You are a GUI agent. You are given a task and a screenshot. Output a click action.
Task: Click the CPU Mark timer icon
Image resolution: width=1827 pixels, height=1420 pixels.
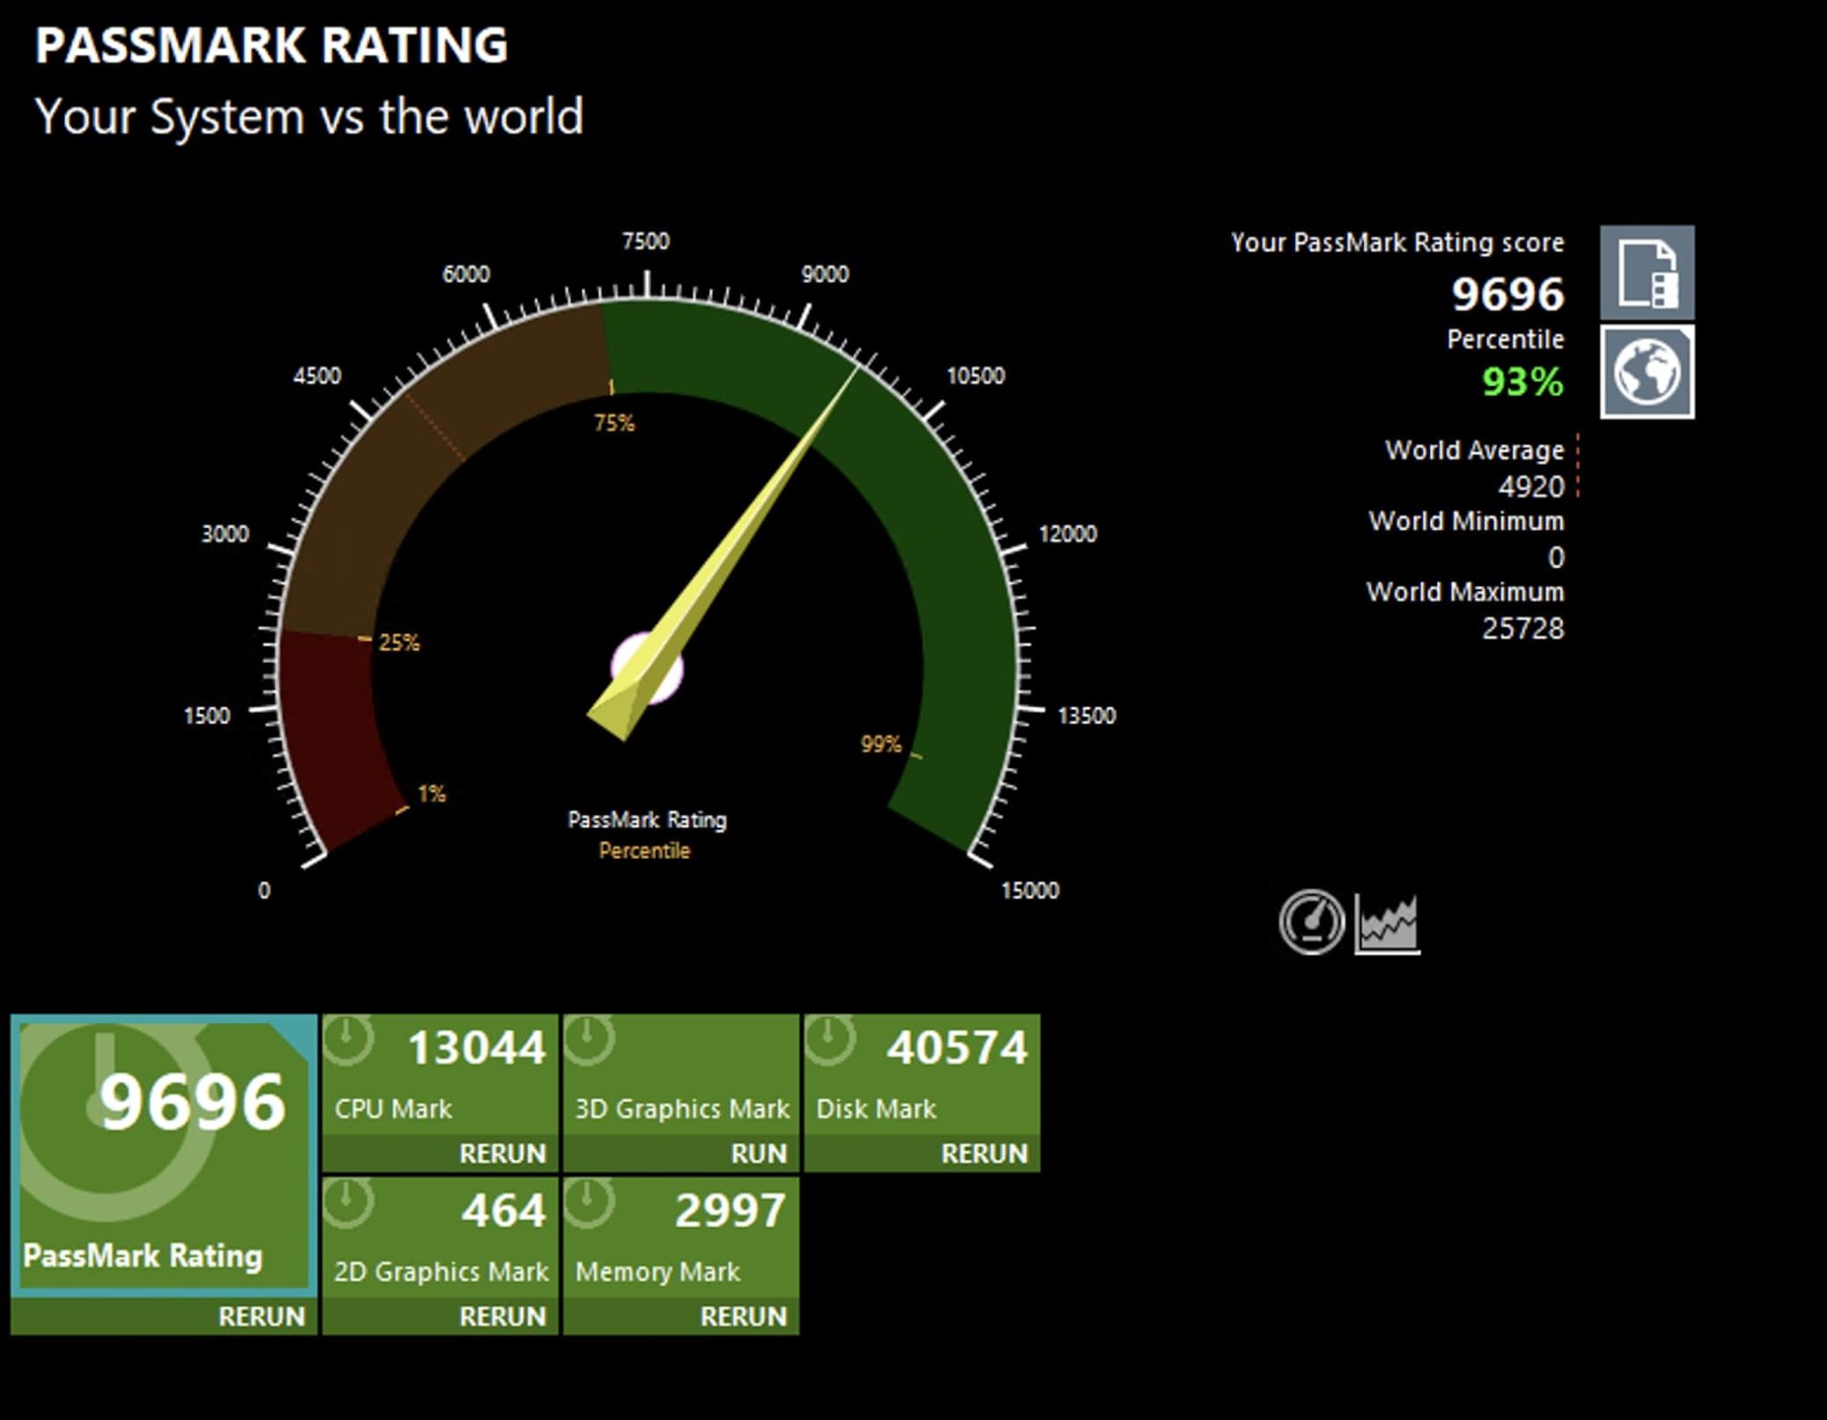point(349,1040)
